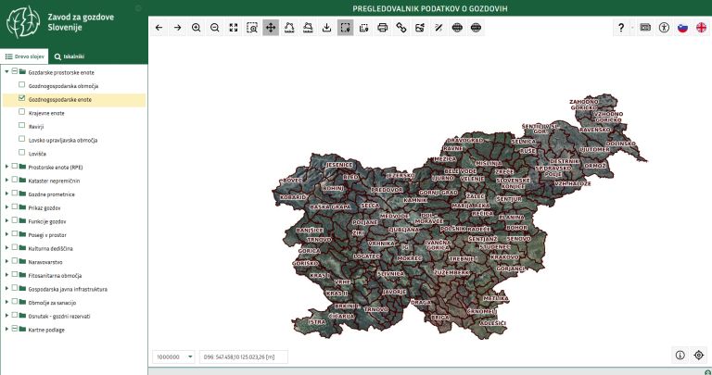Select the zoom in magnifier tool
Image resolution: width=712 pixels, height=375 pixels.
[197, 28]
